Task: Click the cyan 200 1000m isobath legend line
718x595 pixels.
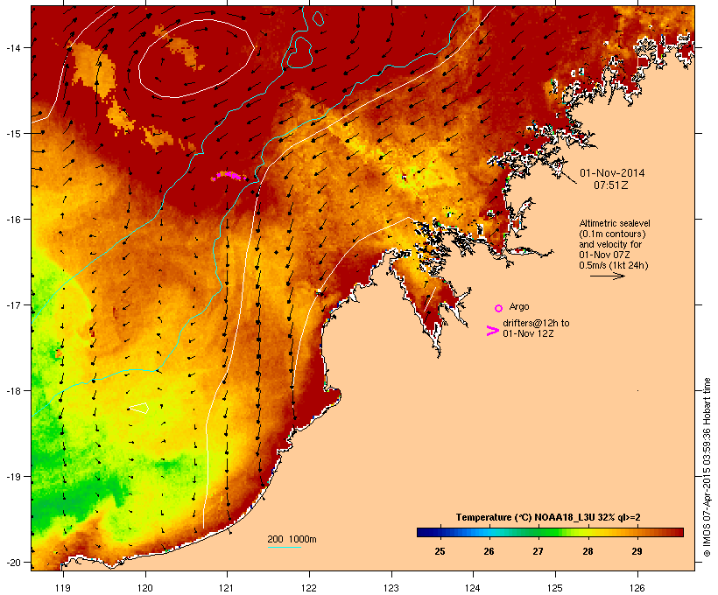Action: point(285,547)
